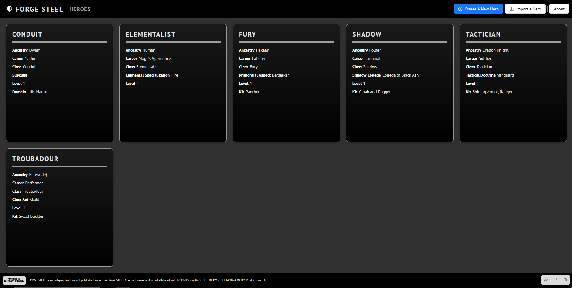Click the Forge Steel shield logo icon
Image resolution: width=572 pixels, height=288 pixels.
(10, 9)
